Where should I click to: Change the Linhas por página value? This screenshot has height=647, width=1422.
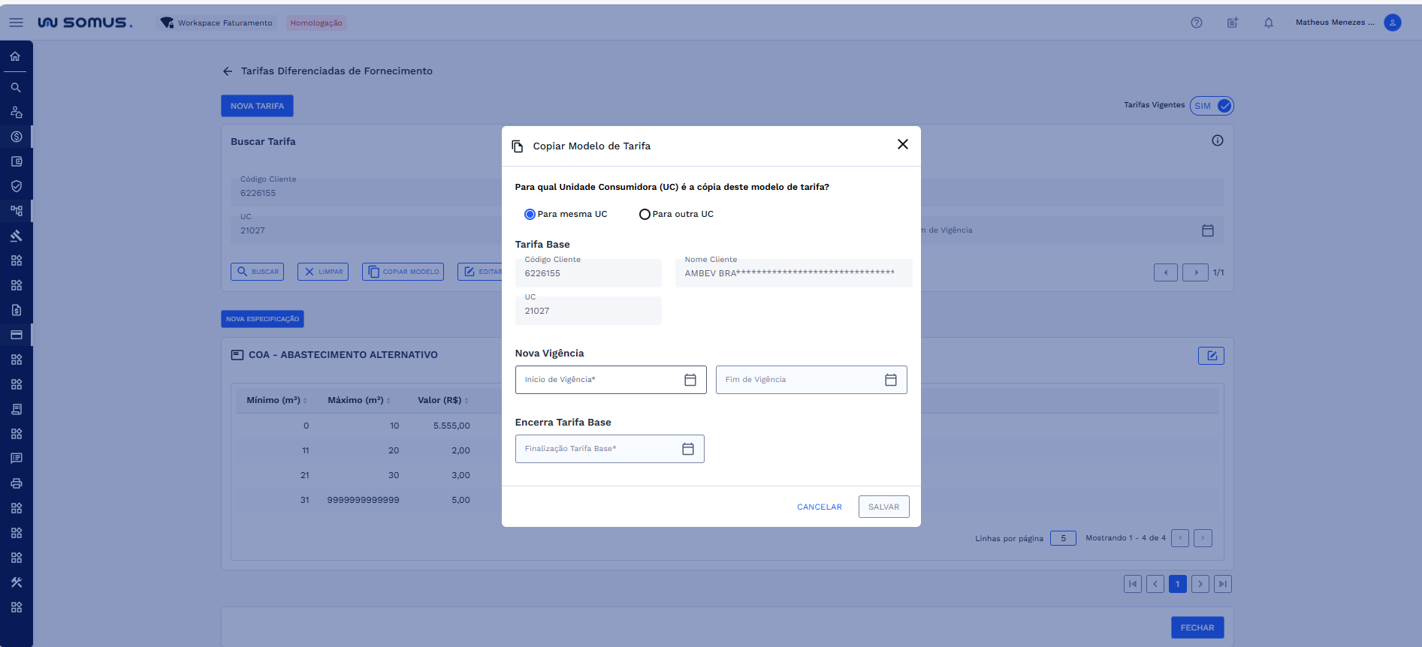click(1062, 538)
